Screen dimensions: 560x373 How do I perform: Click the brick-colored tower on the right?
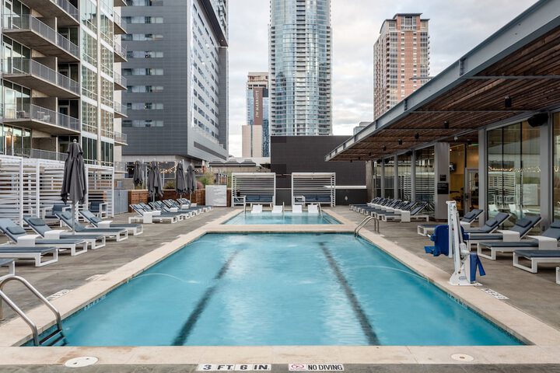pyautogui.click(x=401, y=66)
